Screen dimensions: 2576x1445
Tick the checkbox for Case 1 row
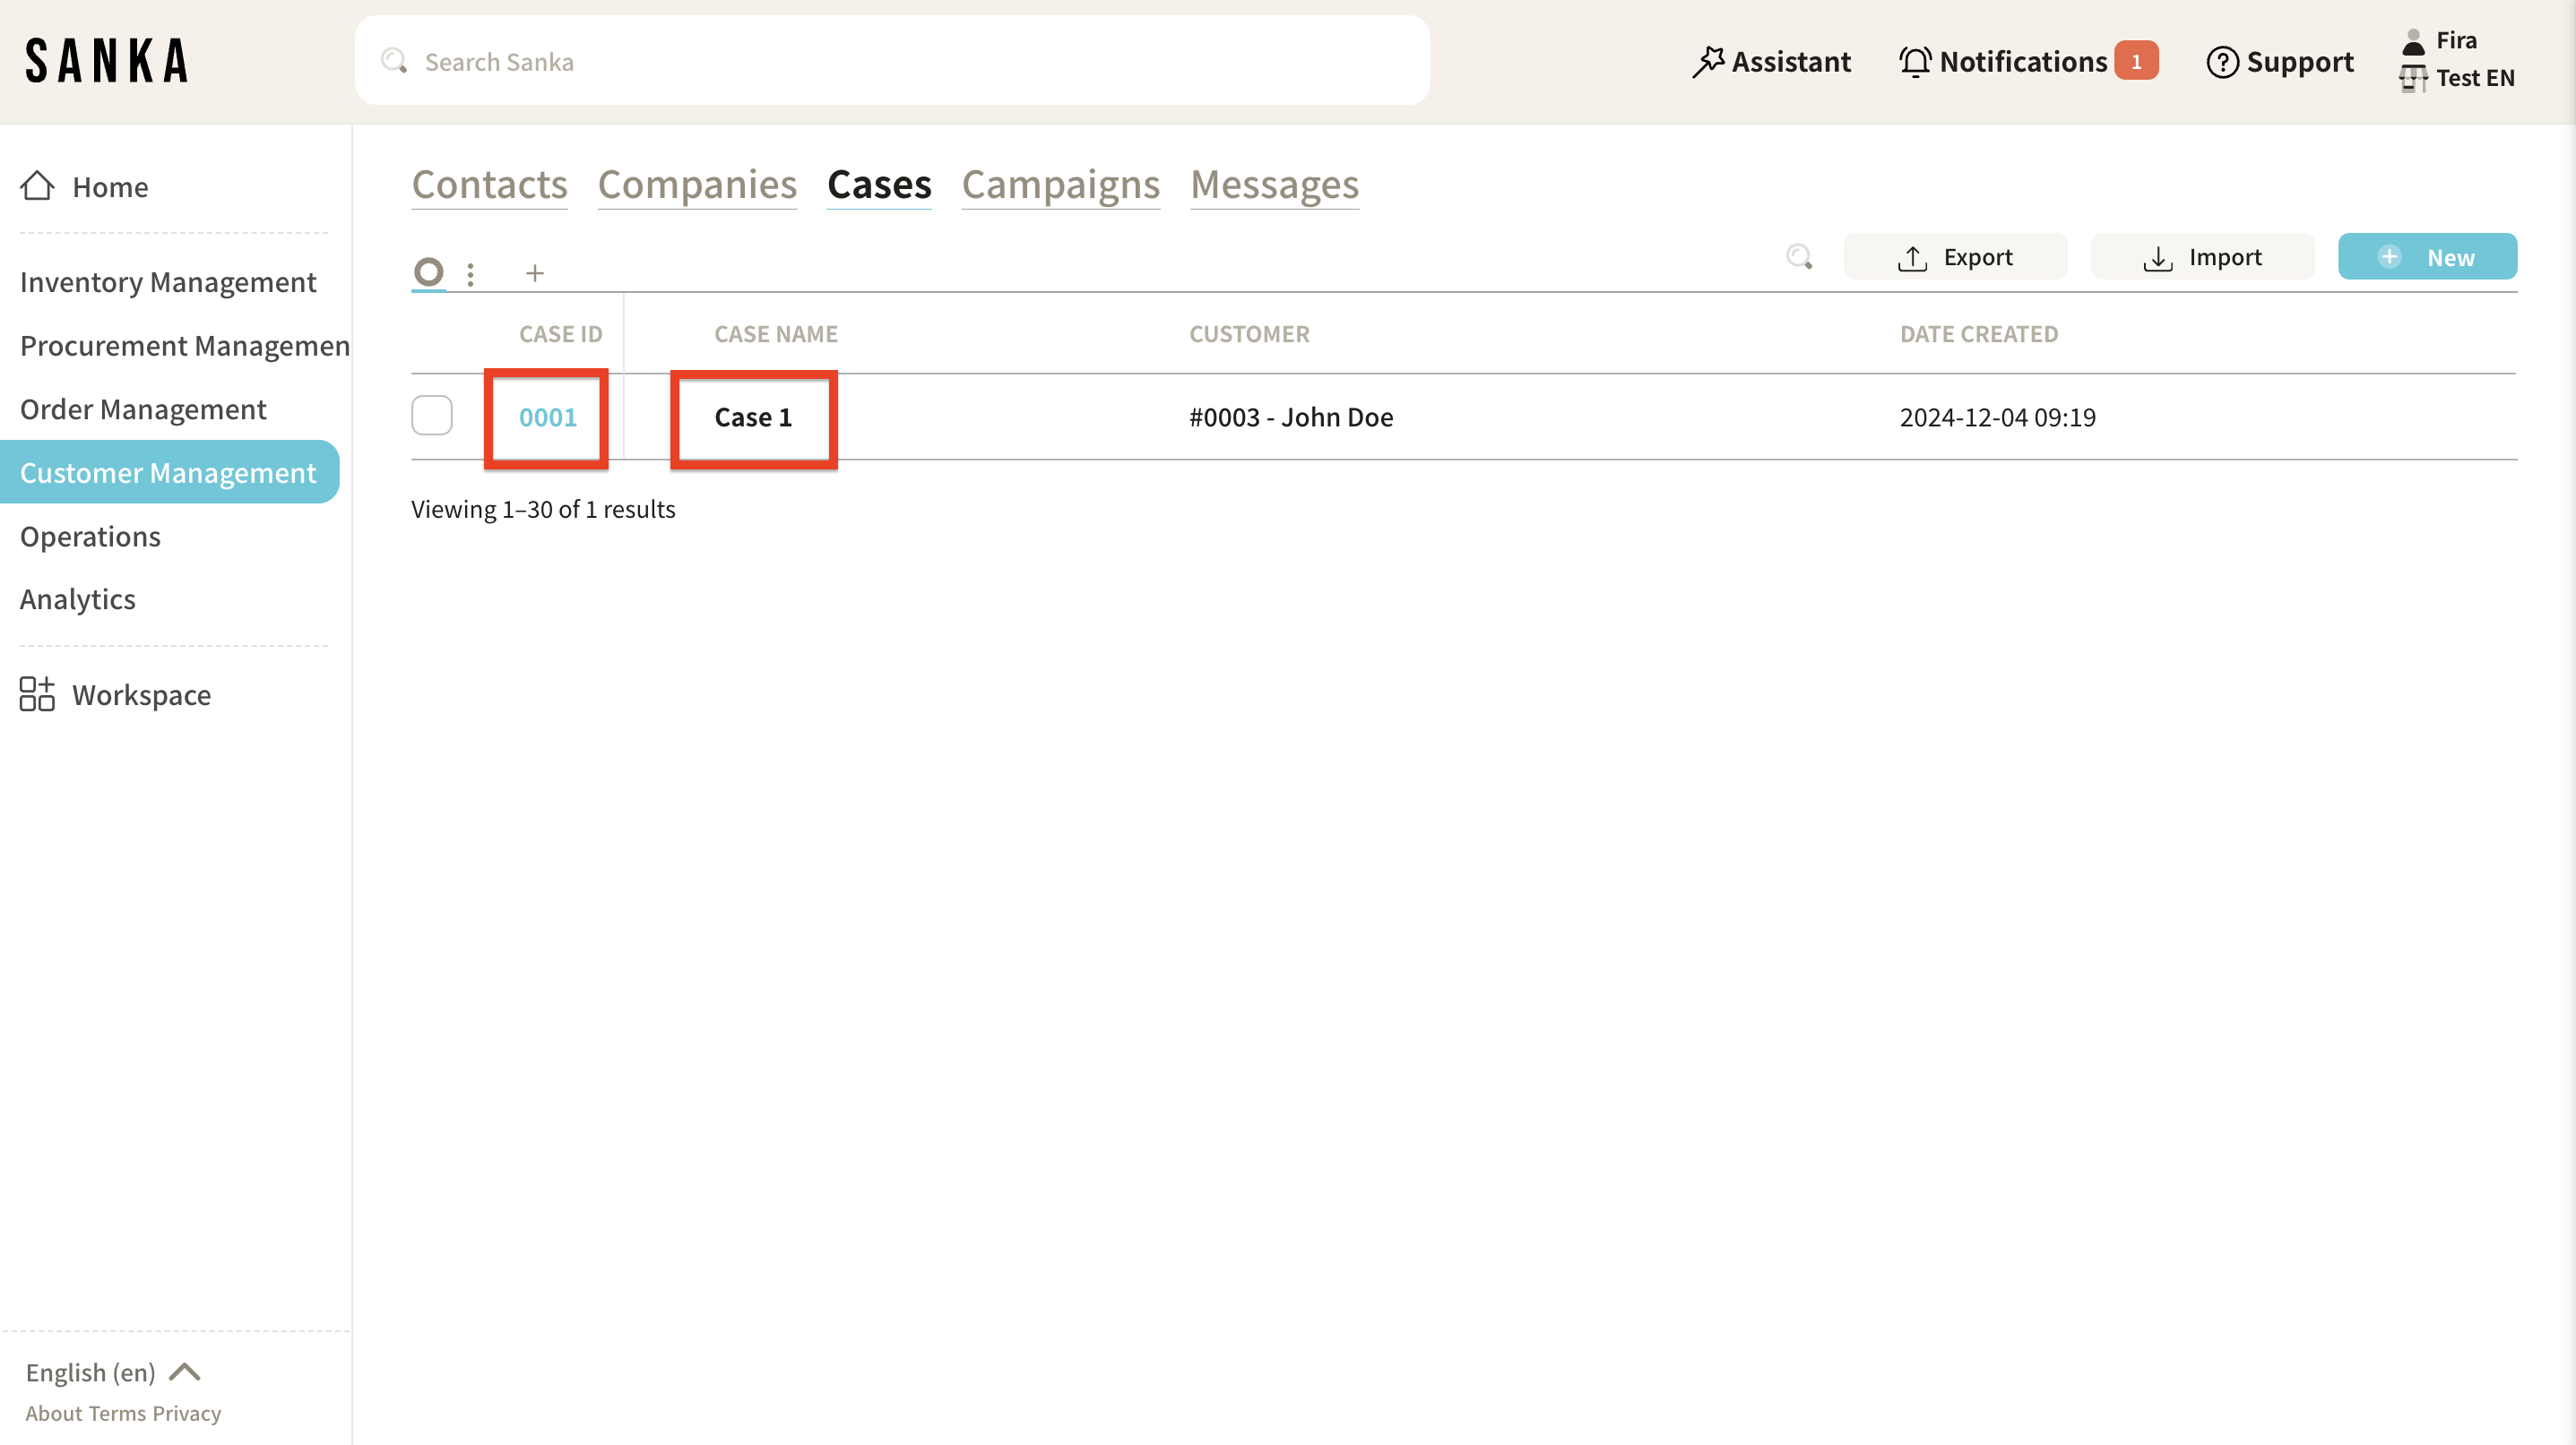(432, 416)
